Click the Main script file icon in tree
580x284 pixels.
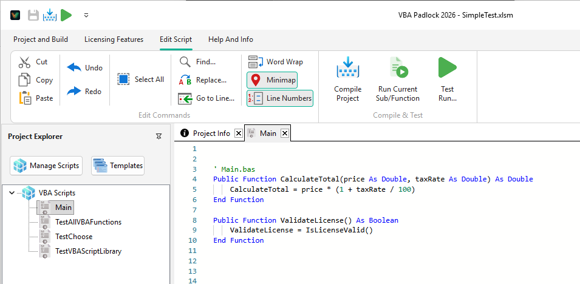click(45, 208)
